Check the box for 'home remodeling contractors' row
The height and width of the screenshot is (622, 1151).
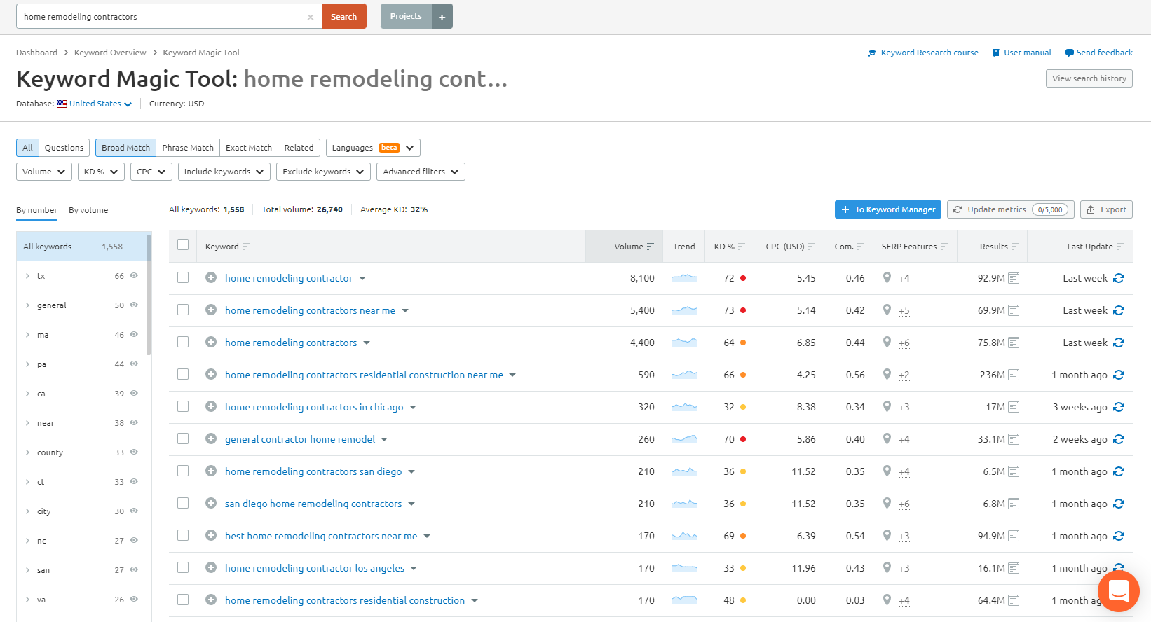coord(183,343)
